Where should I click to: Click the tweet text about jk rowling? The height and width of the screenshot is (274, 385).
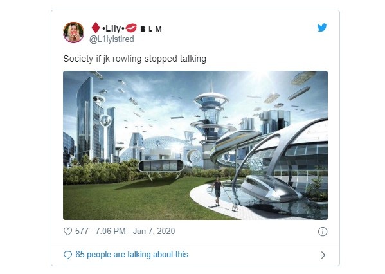click(x=135, y=59)
